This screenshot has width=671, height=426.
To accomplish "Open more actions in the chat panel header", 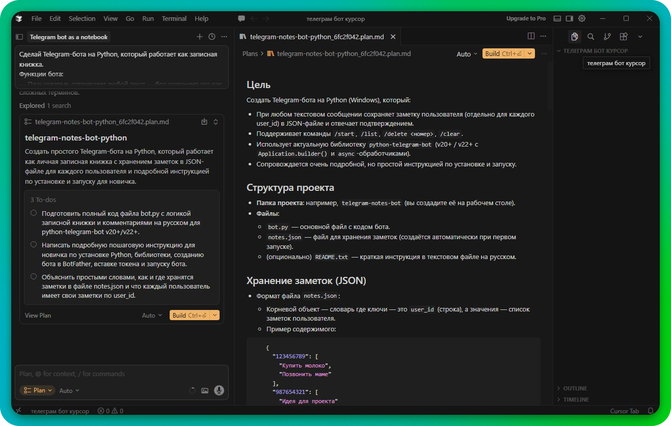I will (x=223, y=37).
